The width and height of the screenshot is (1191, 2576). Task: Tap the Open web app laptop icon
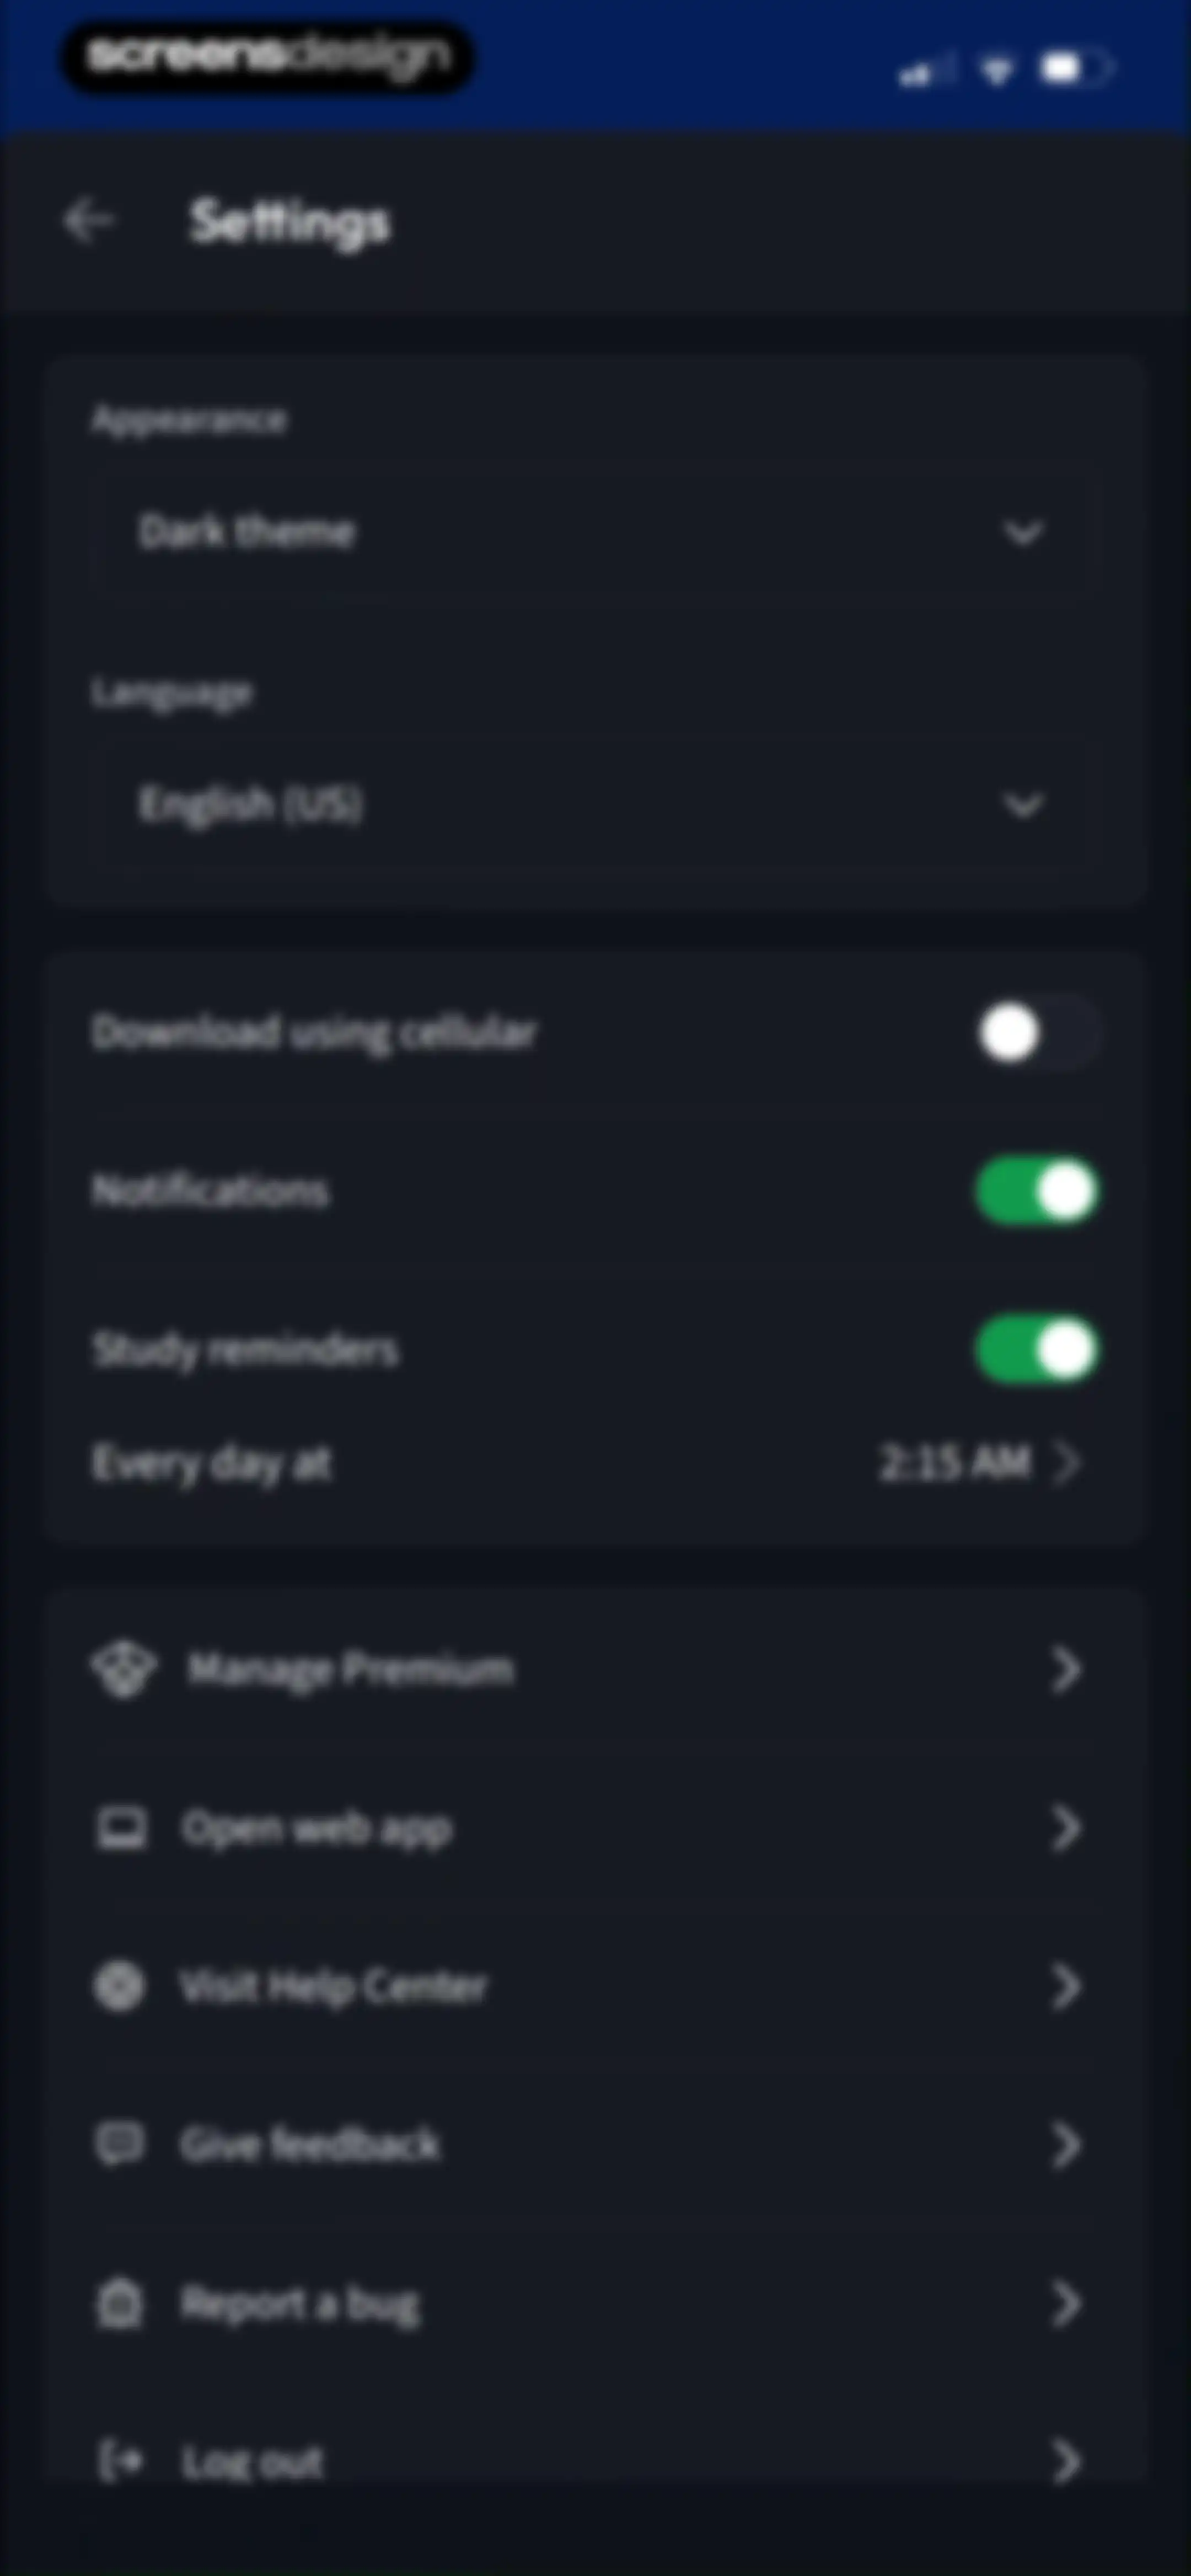121,1828
